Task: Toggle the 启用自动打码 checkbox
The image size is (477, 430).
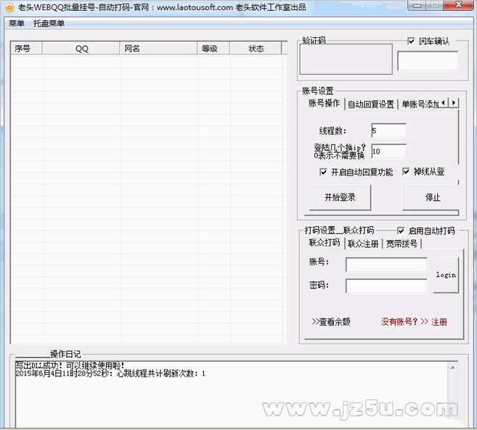Action: pyautogui.click(x=401, y=231)
